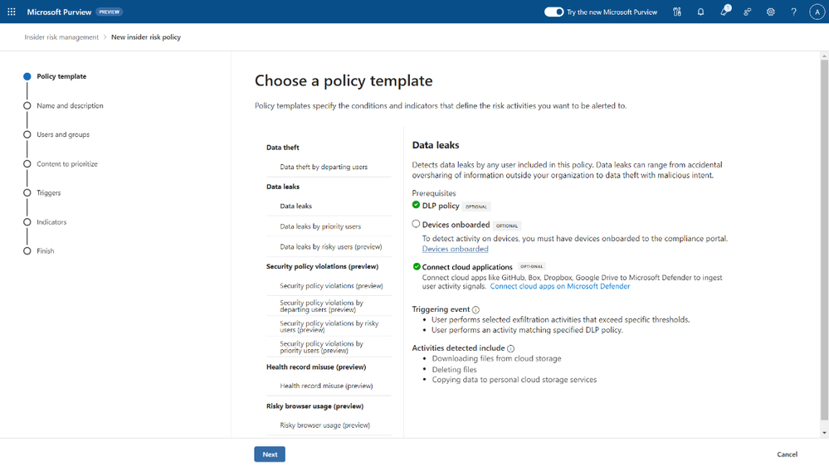Screen dimensions: 829x466
Task: Choose Security policy violations by risky users
Action: coord(329,327)
